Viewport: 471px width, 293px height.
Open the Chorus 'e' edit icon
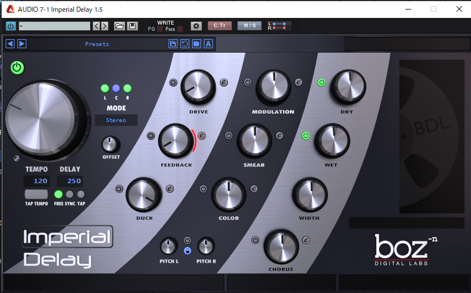[x=306, y=240]
